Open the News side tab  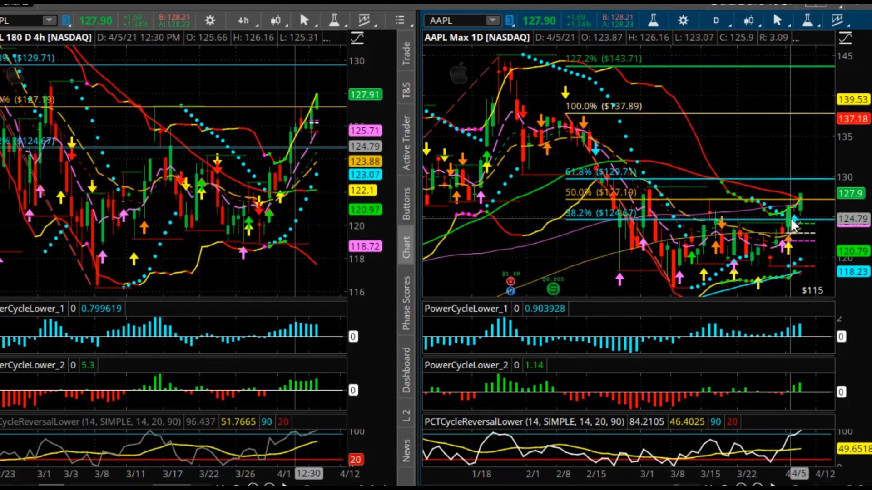click(x=406, y=450)
